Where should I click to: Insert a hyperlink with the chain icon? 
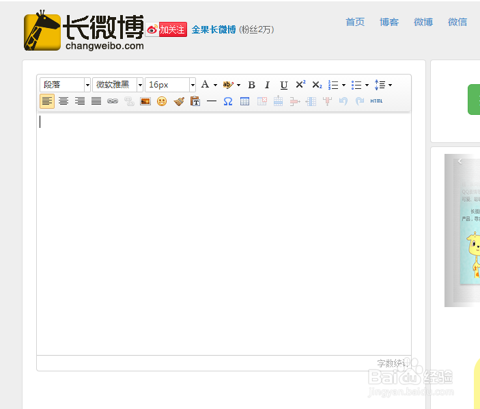113,101
